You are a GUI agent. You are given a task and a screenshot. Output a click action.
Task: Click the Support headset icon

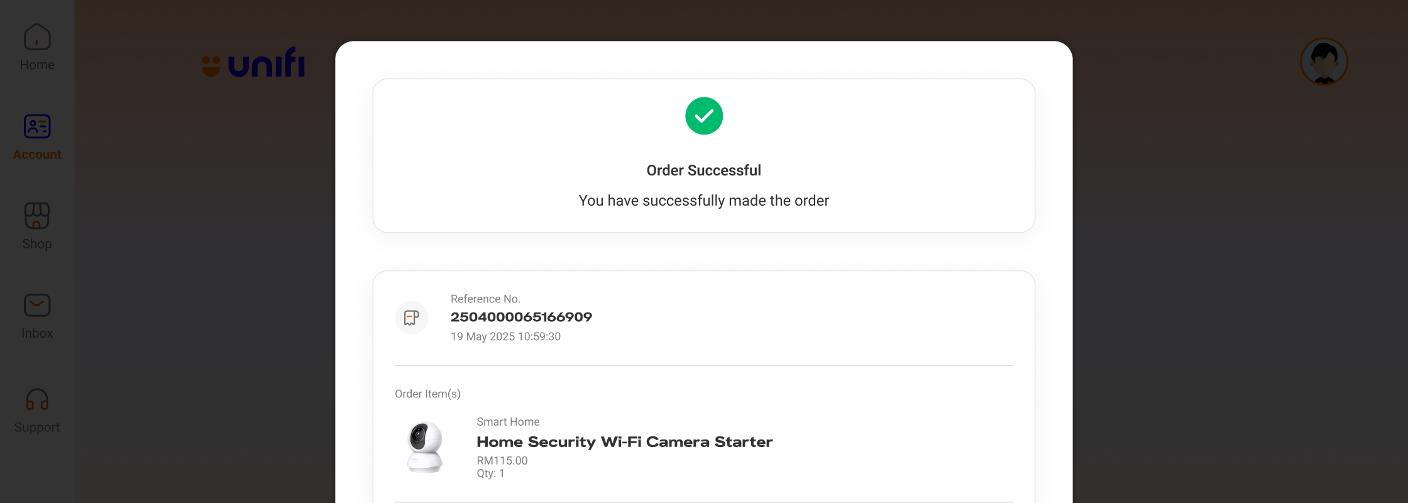(37, 400)
